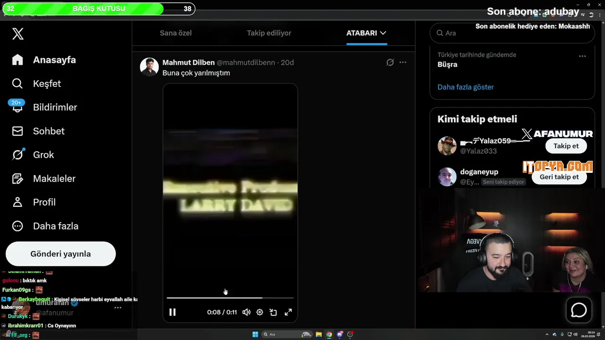This screenshot has height=340, width=605.
Task: Click Daha fazla göster link
Action: (x=466, y=87)
